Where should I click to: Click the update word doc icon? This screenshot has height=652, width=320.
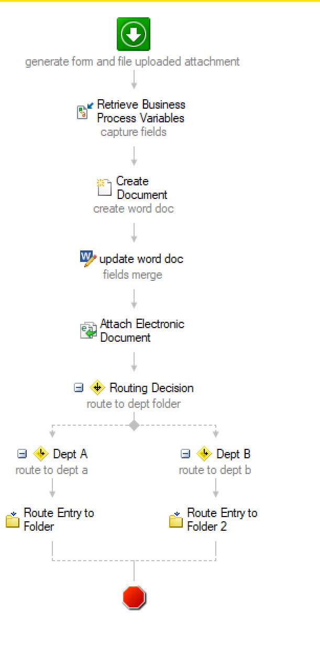pyautogui.click(x=88, y=258)
